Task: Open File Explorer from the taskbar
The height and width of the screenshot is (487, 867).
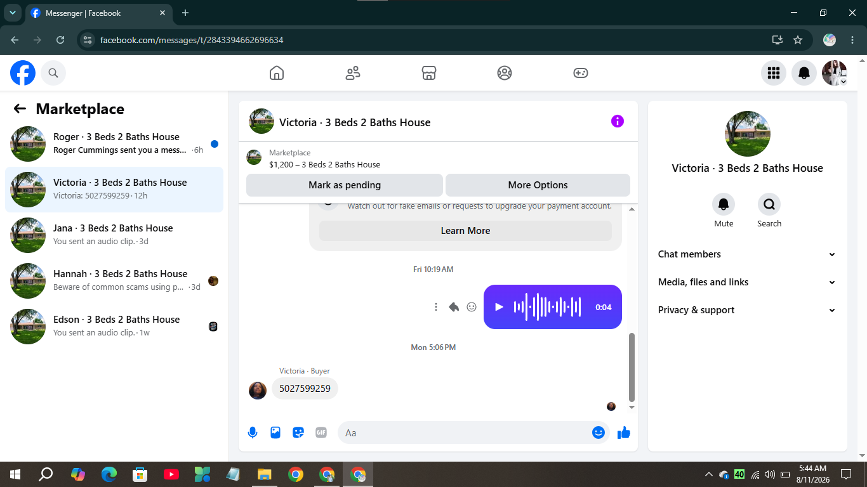Action: click(x=265, y=474)
